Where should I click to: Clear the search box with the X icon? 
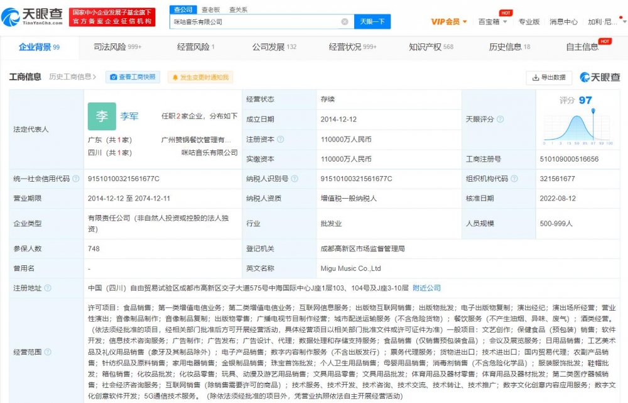pyautogui.click(x=344, y=21)
